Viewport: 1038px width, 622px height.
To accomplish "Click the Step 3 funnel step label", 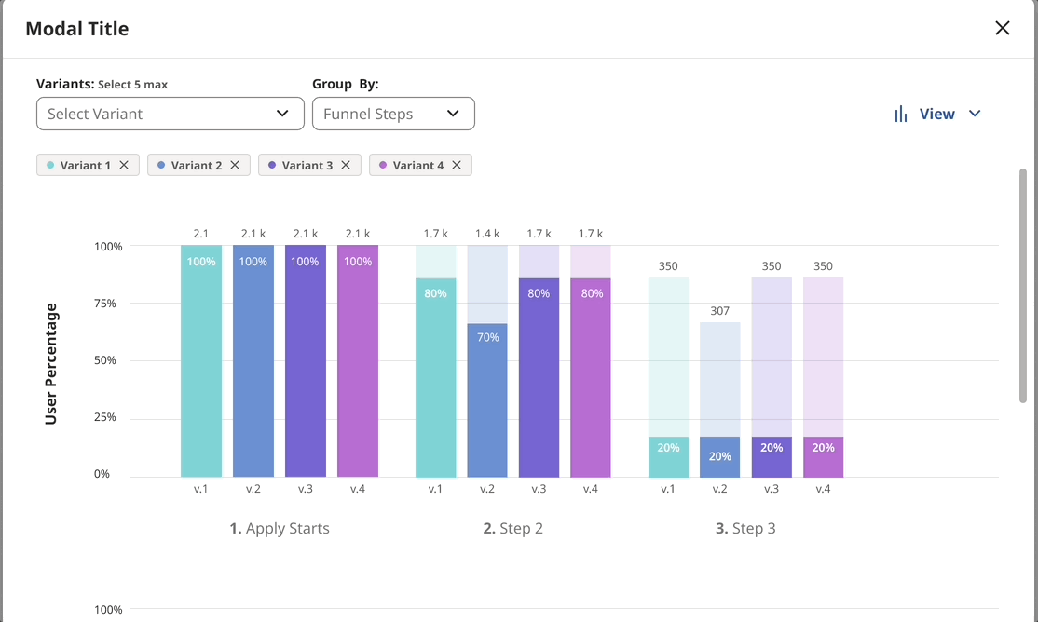I will (x=745, y=528).
